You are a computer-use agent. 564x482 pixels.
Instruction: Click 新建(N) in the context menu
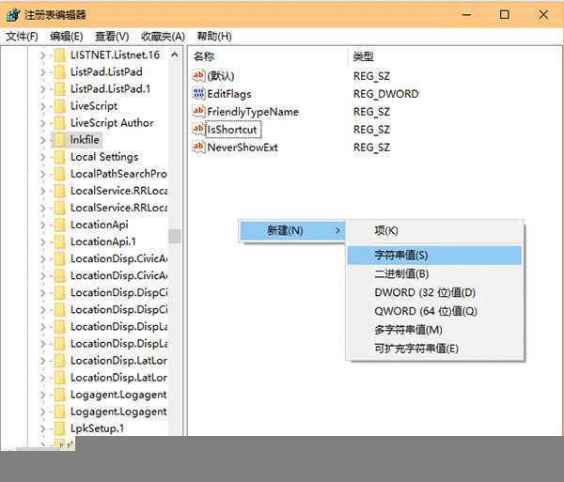click(292, 230)
